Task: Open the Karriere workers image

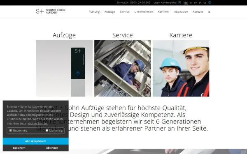Action: (x=181, y=69)
